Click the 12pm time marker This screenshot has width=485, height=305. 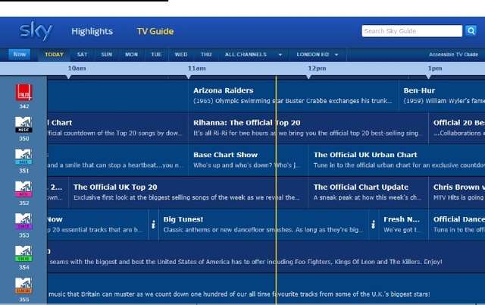(317, 68)
